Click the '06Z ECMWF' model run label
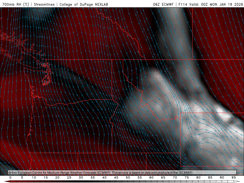 [x=163, y=4]
